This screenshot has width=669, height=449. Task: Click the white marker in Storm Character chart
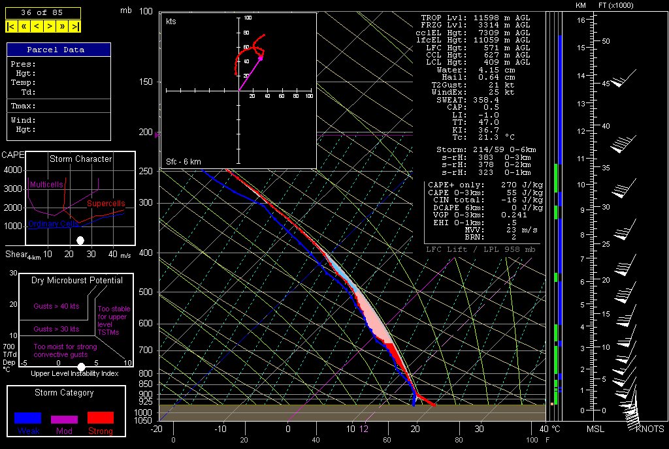(x=80, y=240)
